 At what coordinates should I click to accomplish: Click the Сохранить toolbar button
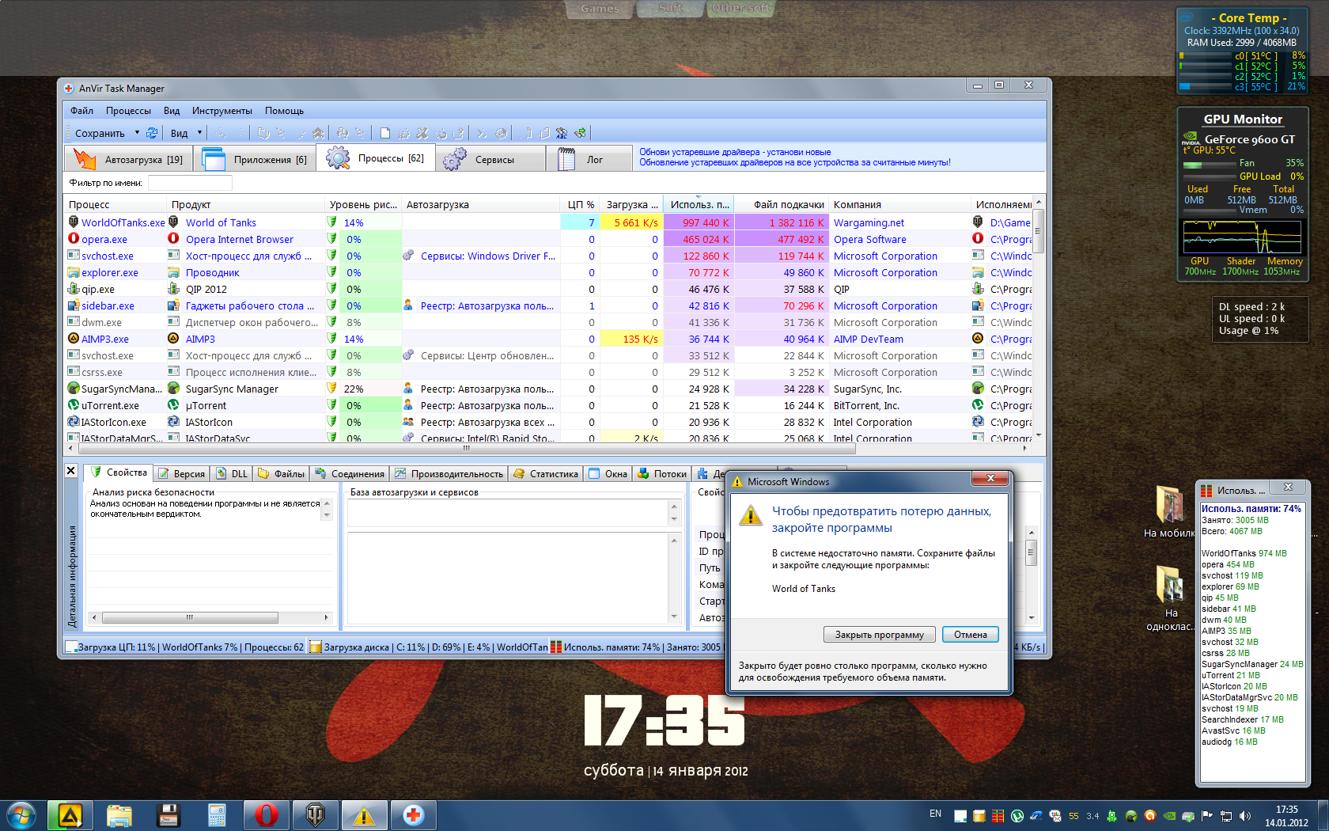(100, 133)
